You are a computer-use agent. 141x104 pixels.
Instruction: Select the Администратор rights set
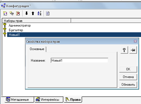click(x=20, y=25)
